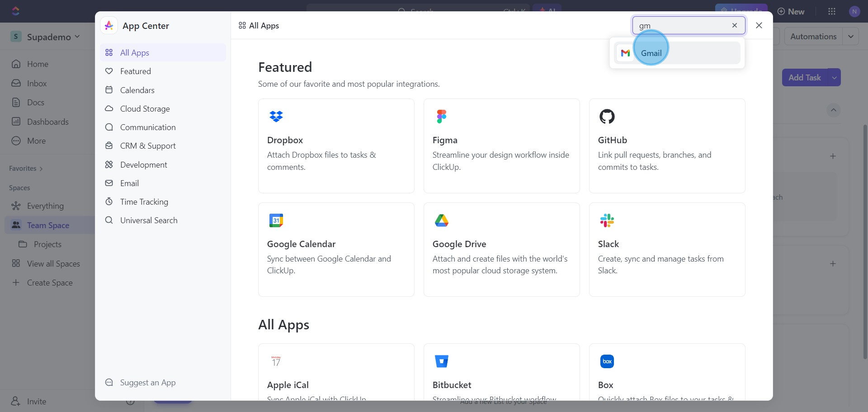Viewport: 868px width, 412px height.
Task: Click the All Apps header label
Action: 259,25
